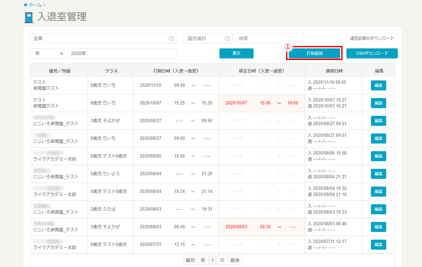Screen dimensions: 422x267
Task: Go to 次 page in pagination
Action: (x=222, y=260)
